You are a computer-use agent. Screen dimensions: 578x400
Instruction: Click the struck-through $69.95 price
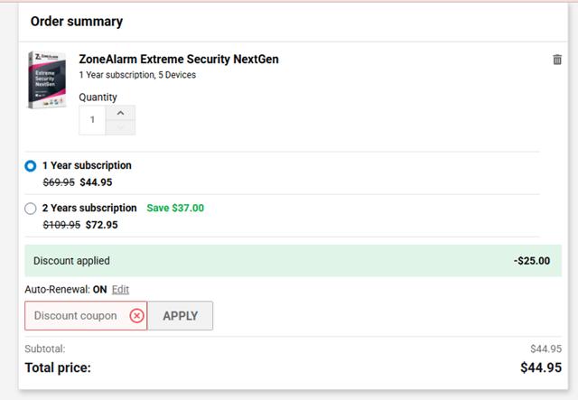point(59,182)
